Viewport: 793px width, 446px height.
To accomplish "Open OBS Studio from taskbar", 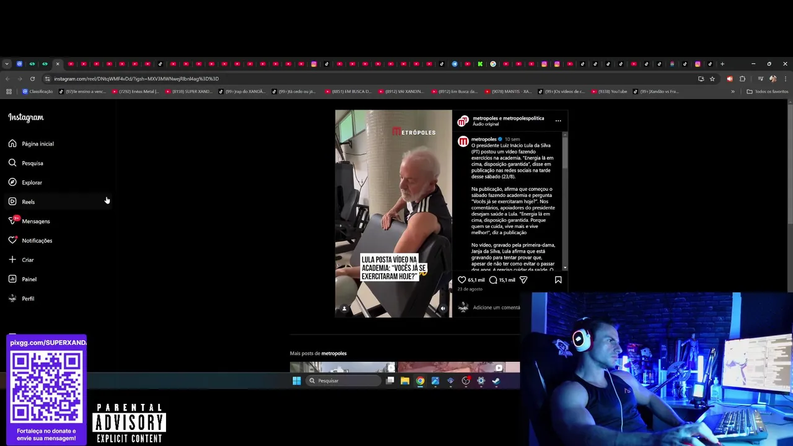I will point(466,380).
